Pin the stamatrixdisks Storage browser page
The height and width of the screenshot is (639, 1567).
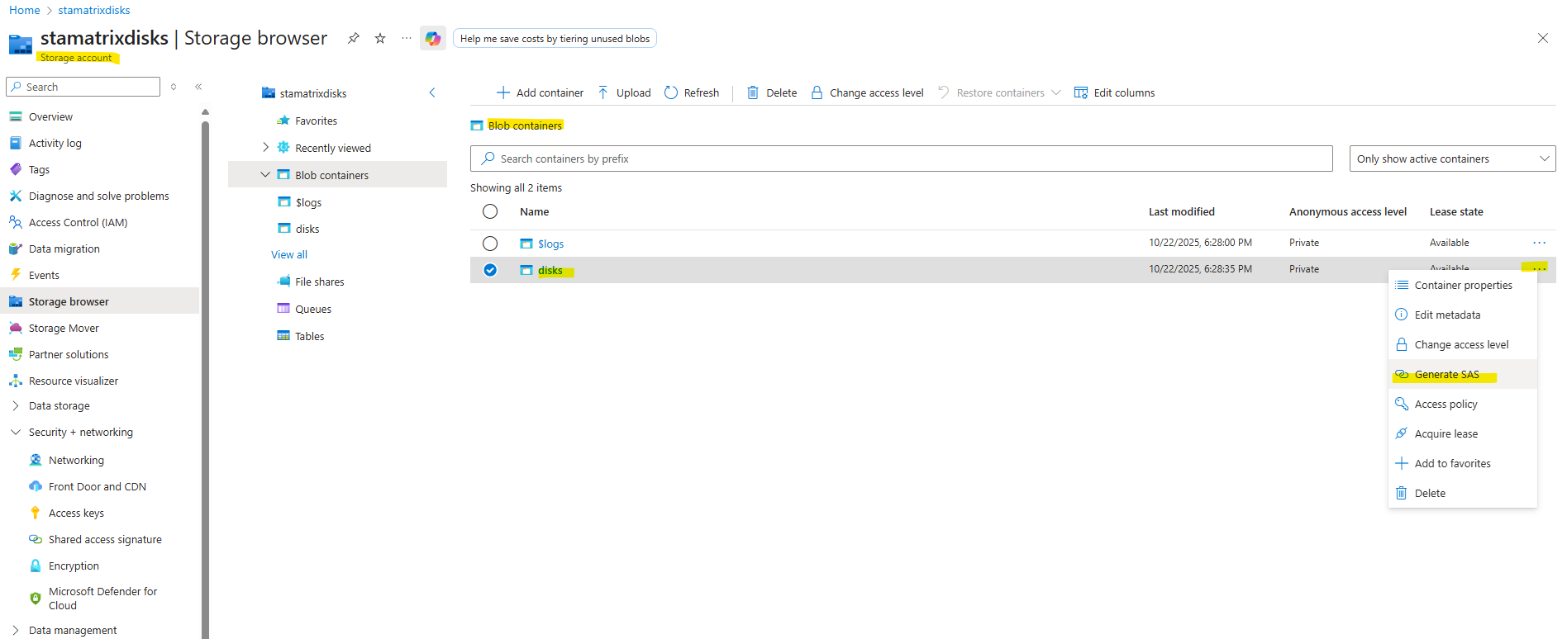pos(354,38)
